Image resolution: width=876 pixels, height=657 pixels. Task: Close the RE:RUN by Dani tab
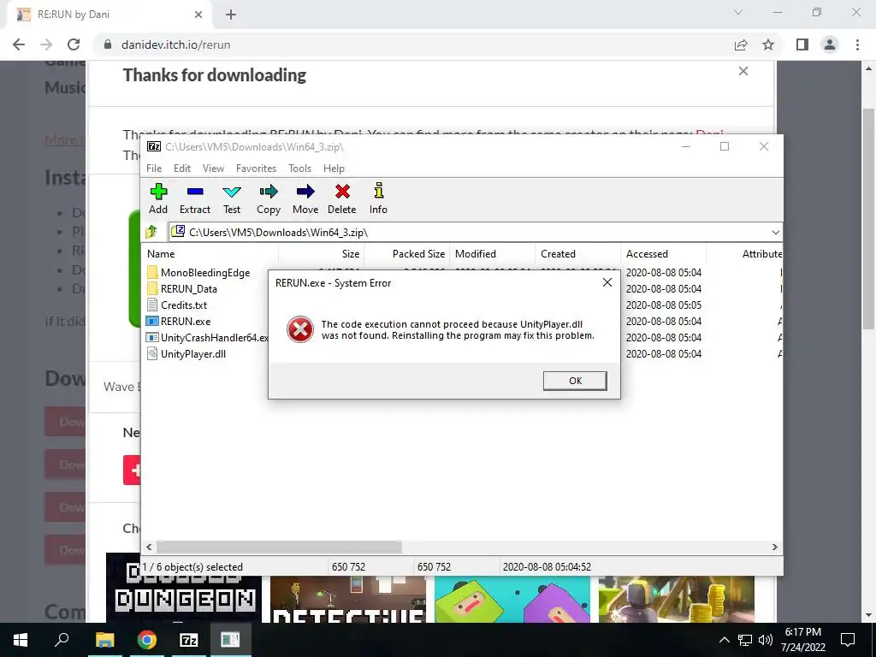click(198, 15)
